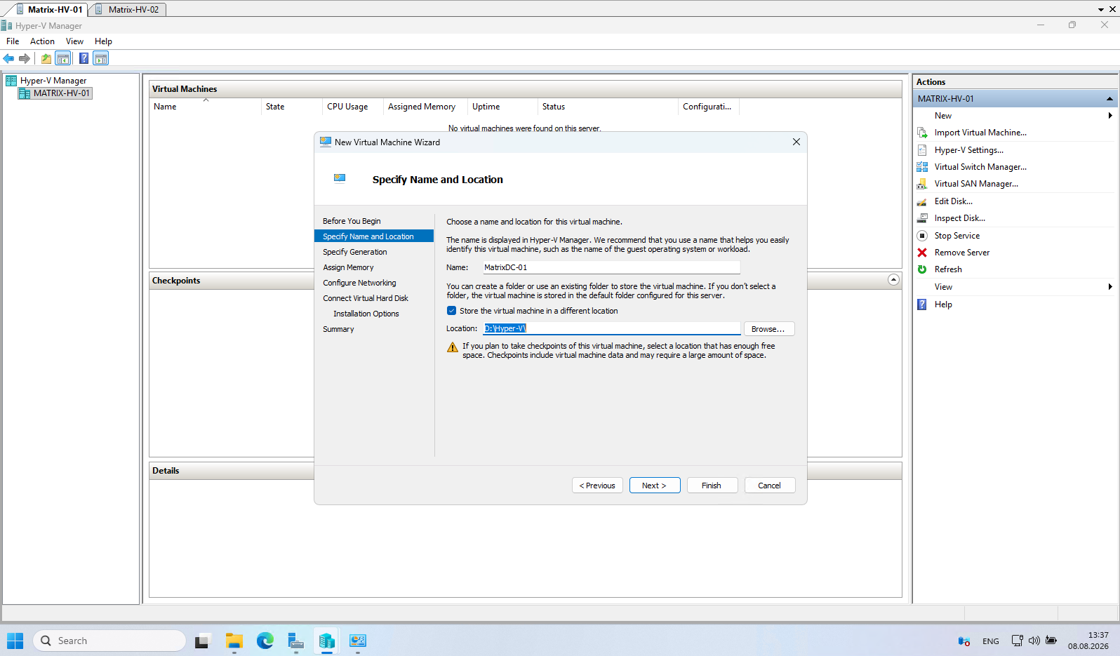Click Browse to choose location
Screen dimensions: 1120x656
tap(769, 329)
